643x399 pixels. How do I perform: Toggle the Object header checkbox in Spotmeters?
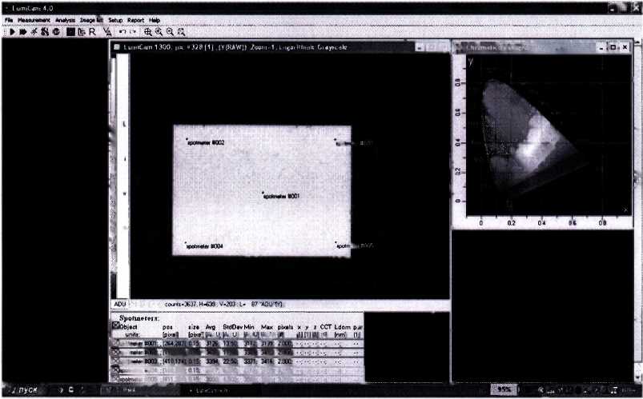pyautogui.click(x=116, y=326)
